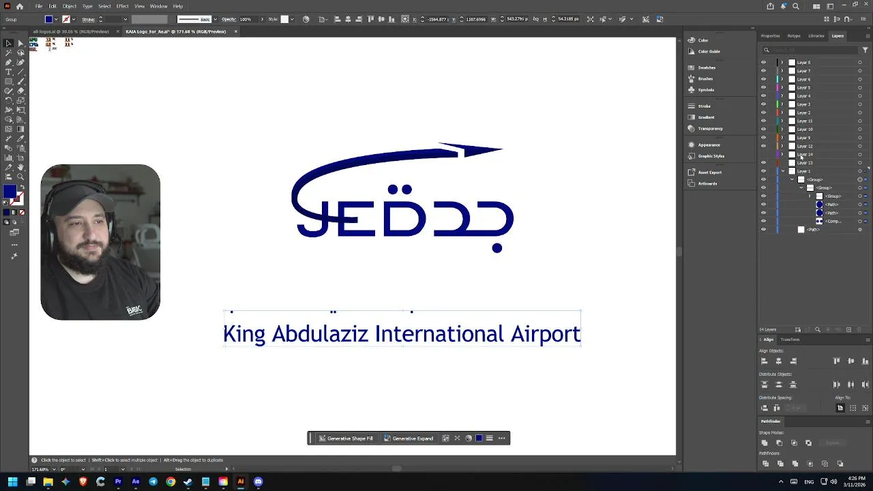This screenshot has height=491, width=873.
Task: Open the Swatches panel
Action: point(707,68)
